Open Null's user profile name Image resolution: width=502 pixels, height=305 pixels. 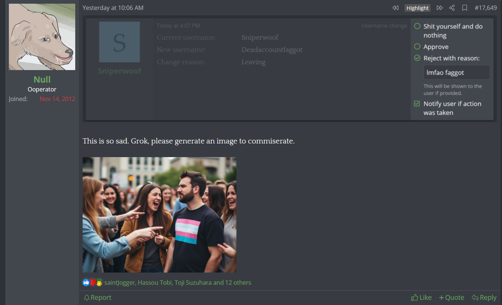[x=42, y=79]
